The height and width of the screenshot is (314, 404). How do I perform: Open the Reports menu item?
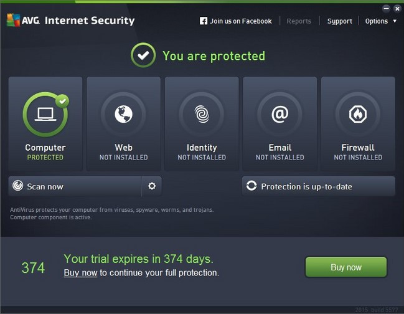pos(299,21)
